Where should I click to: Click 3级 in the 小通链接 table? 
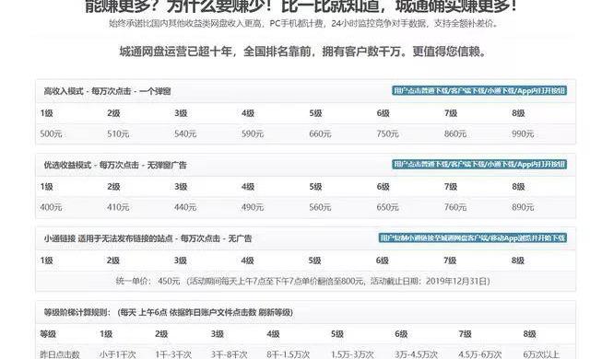[181, 261]
